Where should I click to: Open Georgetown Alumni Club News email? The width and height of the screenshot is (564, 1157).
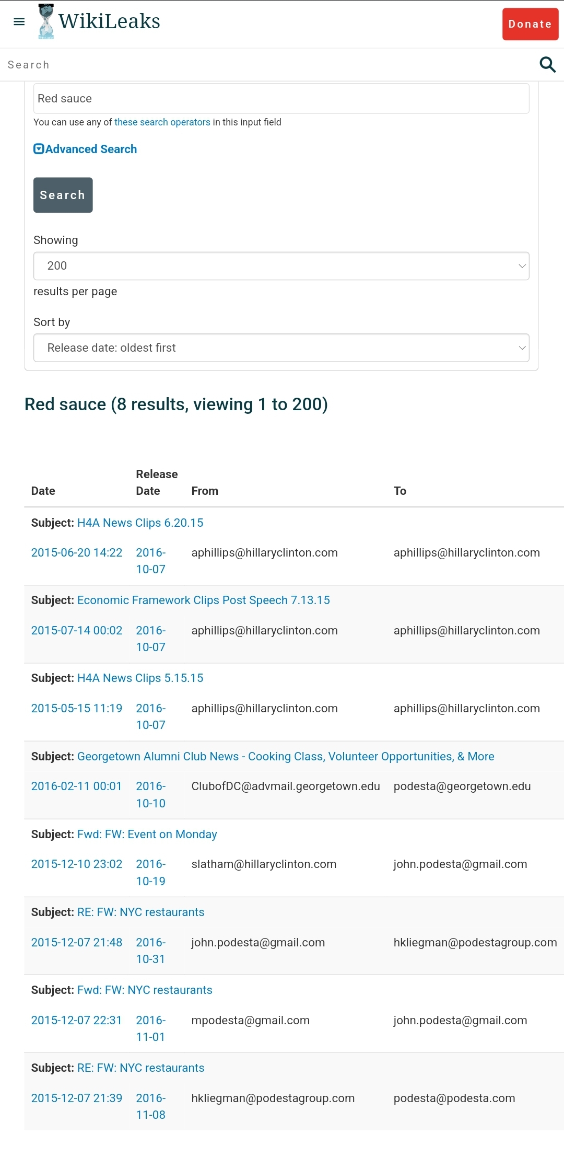coord(285,756)
